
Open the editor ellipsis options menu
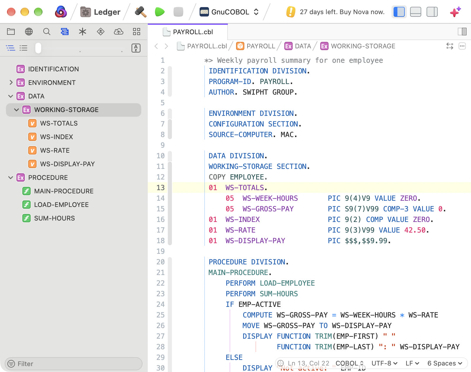pyautogui.click(x=462, y=46)
